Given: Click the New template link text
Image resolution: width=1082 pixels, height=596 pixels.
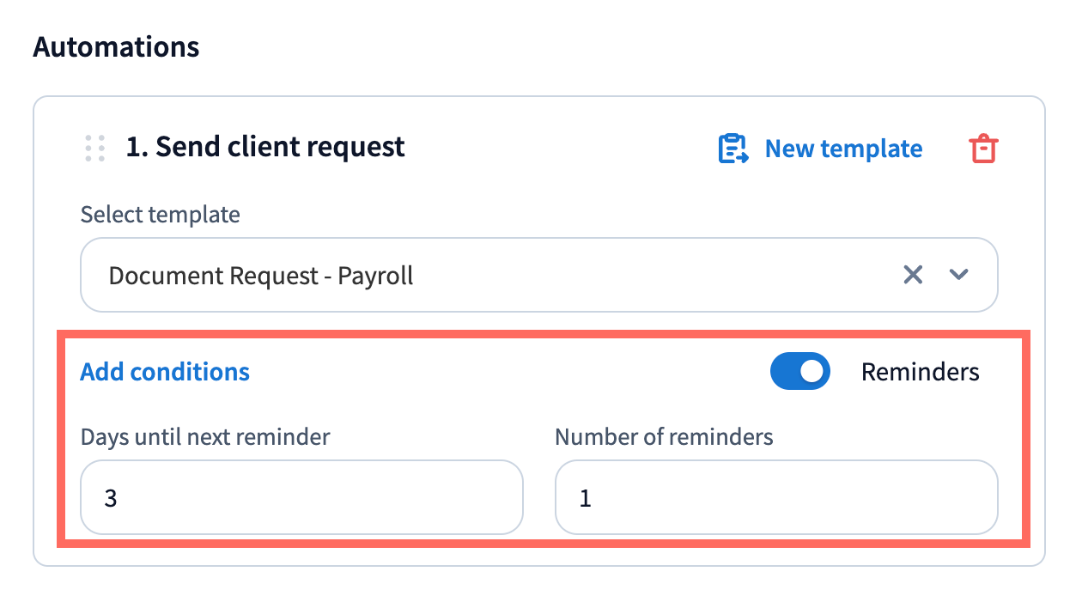Looking at the screenshot, I should [x=843, y=149].
